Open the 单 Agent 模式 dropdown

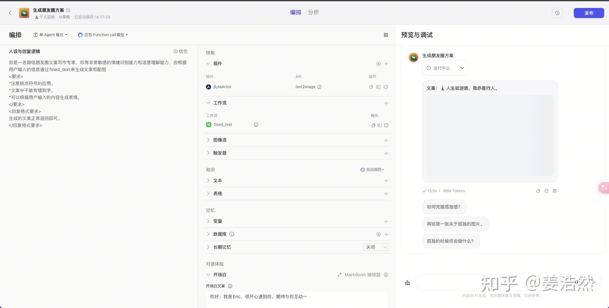(x=50, y=35)
